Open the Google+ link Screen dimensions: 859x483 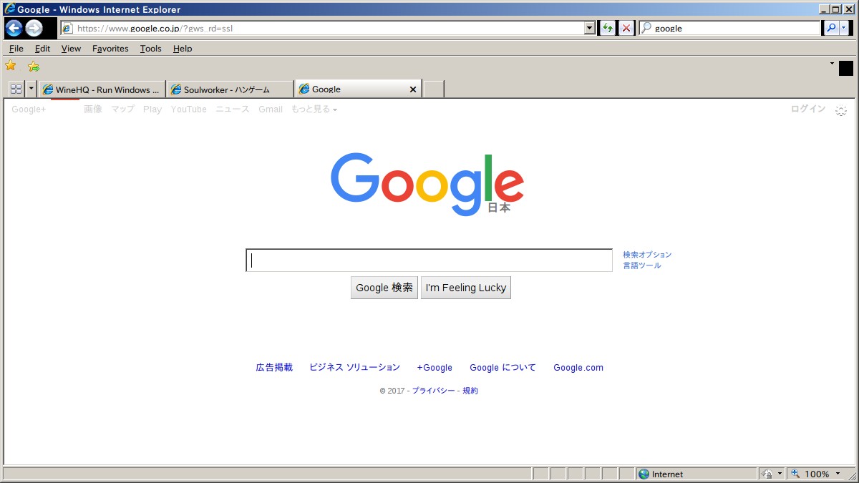tap(29, 109)
